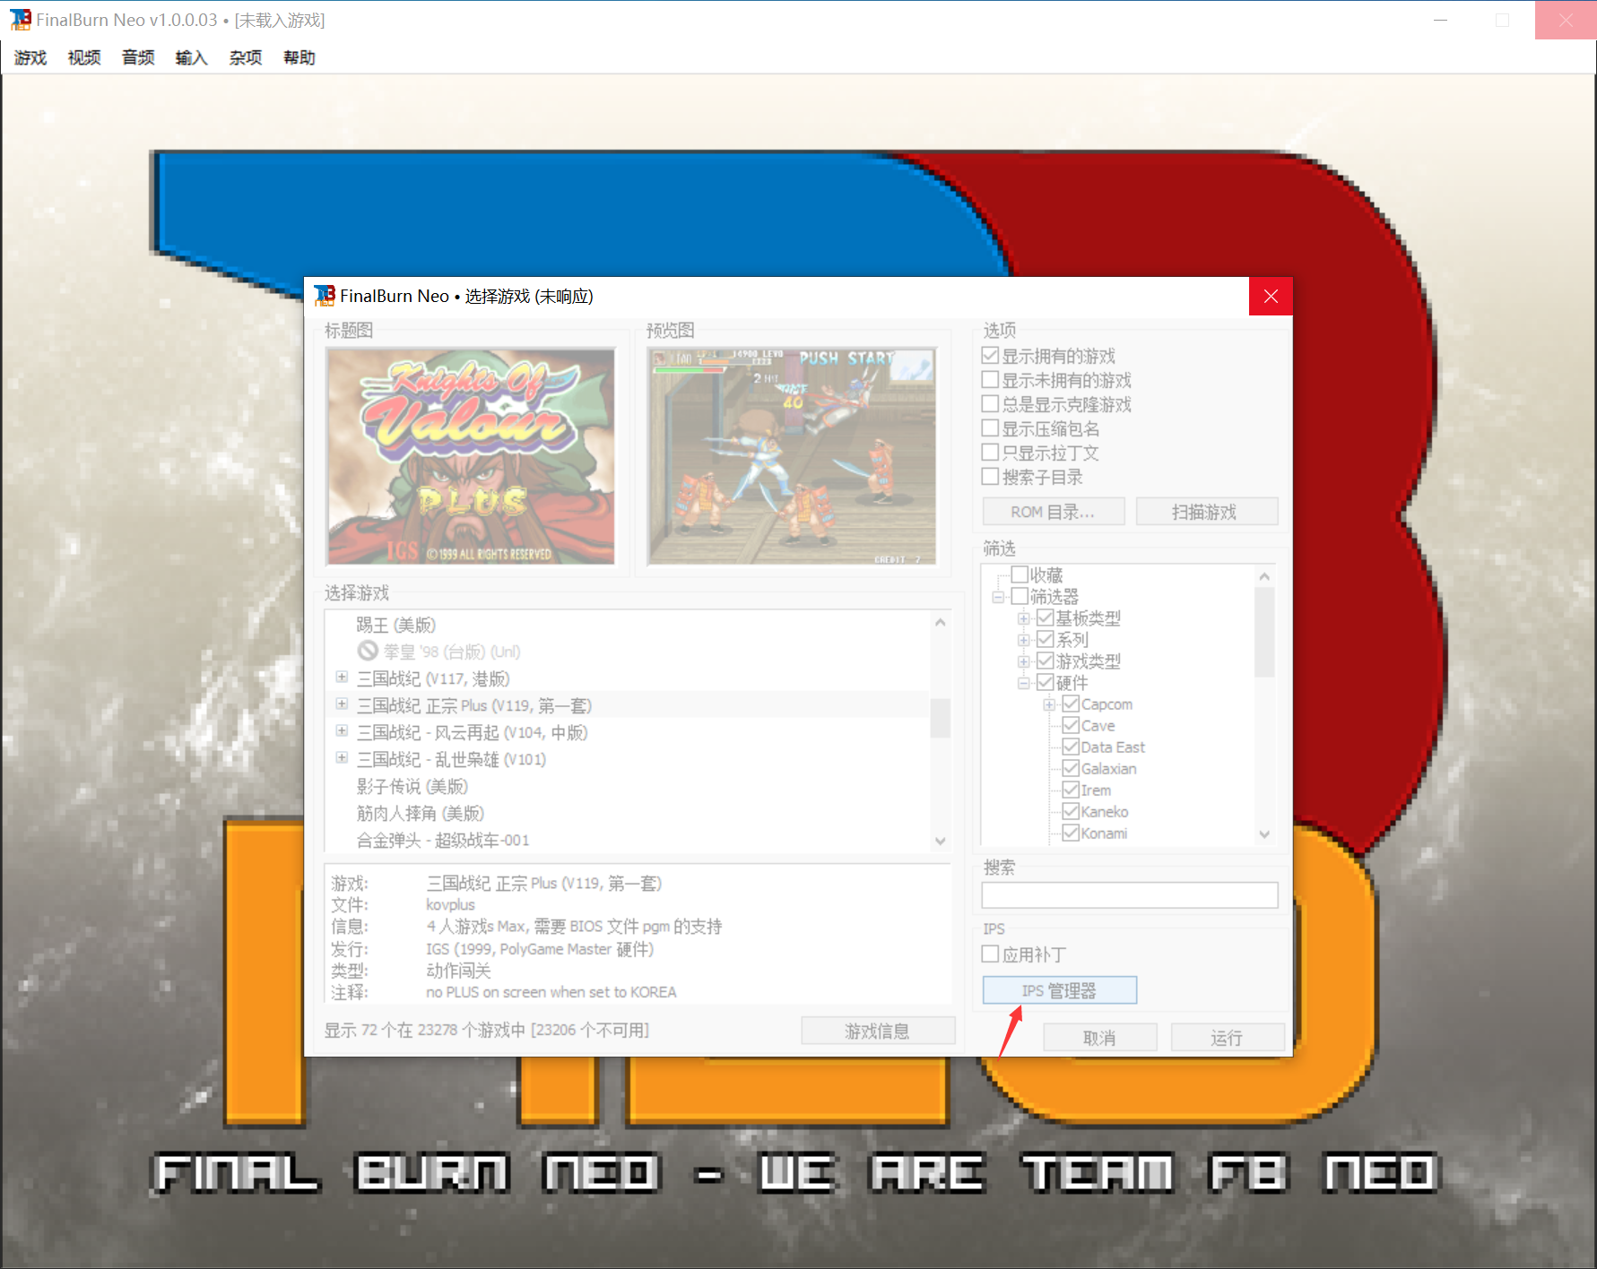
Task: Click the filter tree scrollbar thumb
Action: 1264,633
